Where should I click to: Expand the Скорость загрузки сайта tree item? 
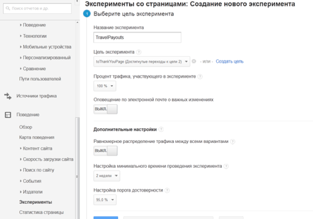tap(48, 159)
